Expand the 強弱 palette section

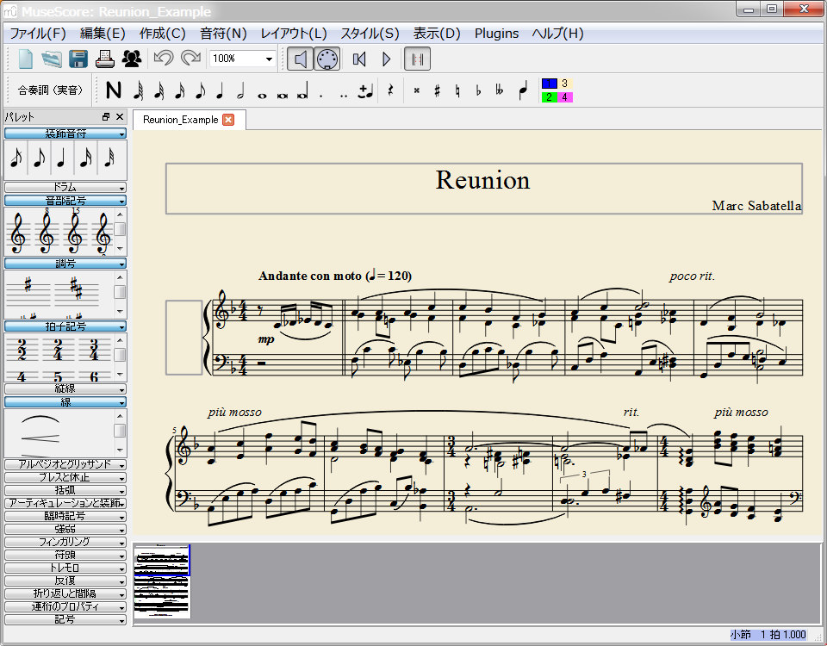point(65,529)
